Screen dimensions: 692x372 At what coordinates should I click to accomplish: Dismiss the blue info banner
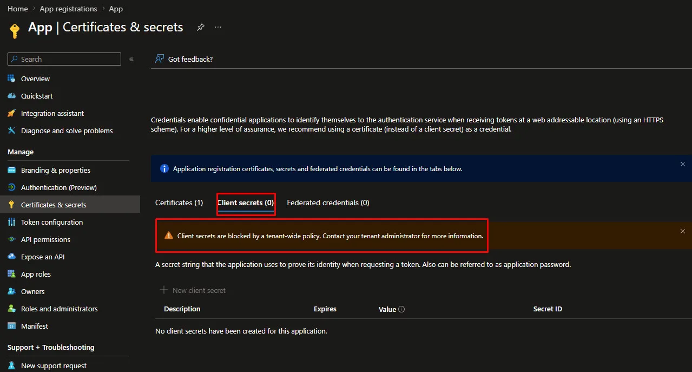click(x=683, y=164)
